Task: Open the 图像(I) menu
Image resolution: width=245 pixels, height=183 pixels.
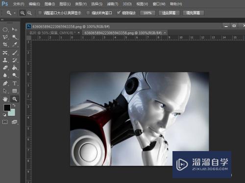Action: 49,4
